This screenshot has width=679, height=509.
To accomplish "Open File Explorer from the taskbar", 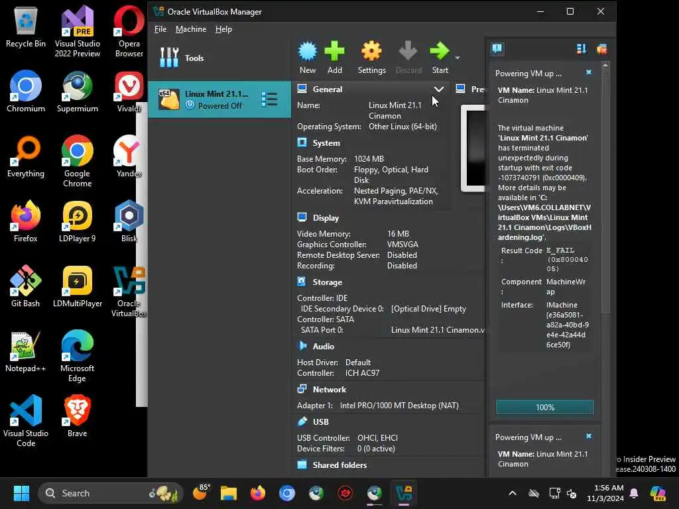I will [x=229, y=493].
